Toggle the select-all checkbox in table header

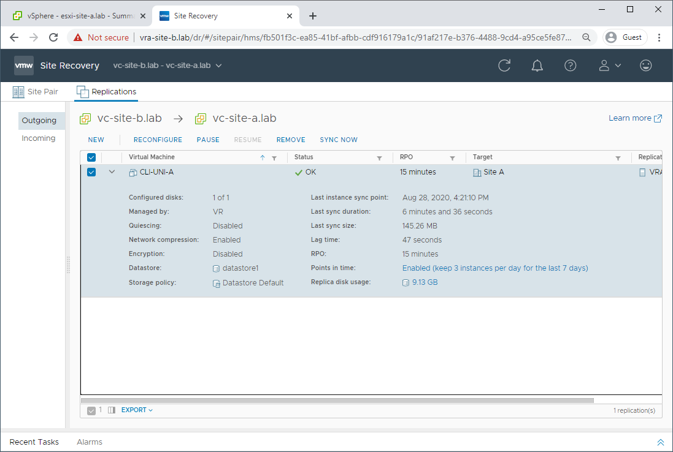click(x=91, y=157)
